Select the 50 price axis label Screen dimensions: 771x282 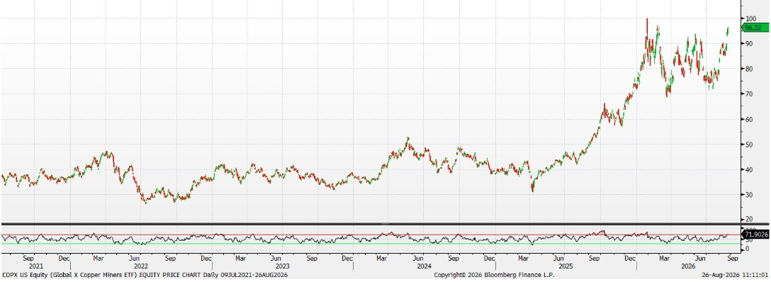[749, 144]
